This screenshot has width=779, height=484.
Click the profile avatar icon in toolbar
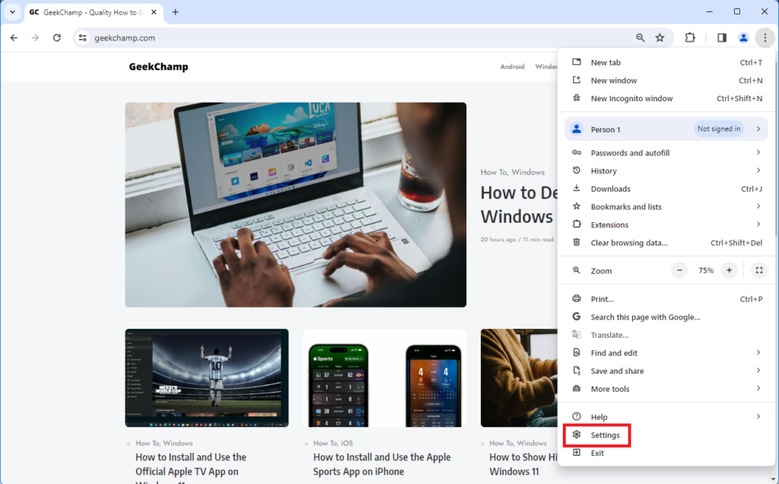[743, 37]
